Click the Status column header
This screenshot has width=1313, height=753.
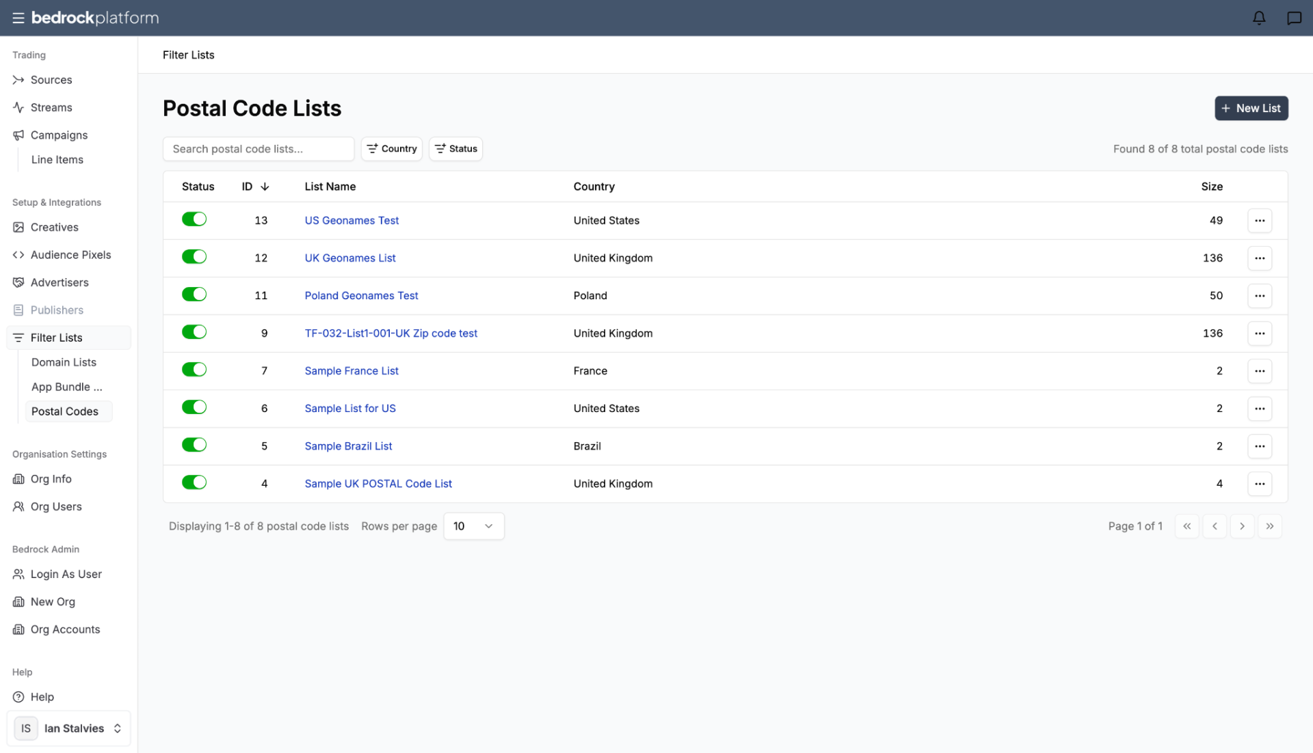(x=198, y=187)
